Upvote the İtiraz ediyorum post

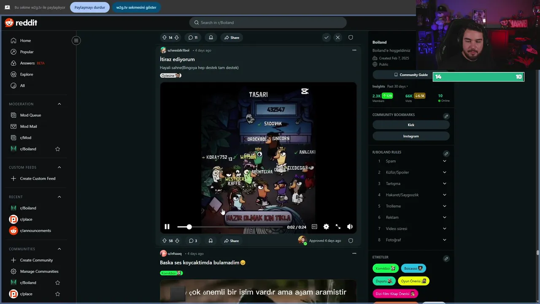165,241
